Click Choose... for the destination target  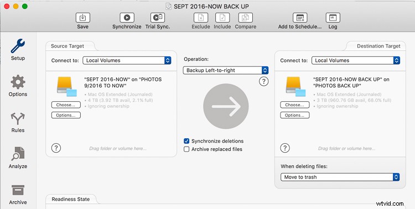pyautogui.click(x=294, y=104)
